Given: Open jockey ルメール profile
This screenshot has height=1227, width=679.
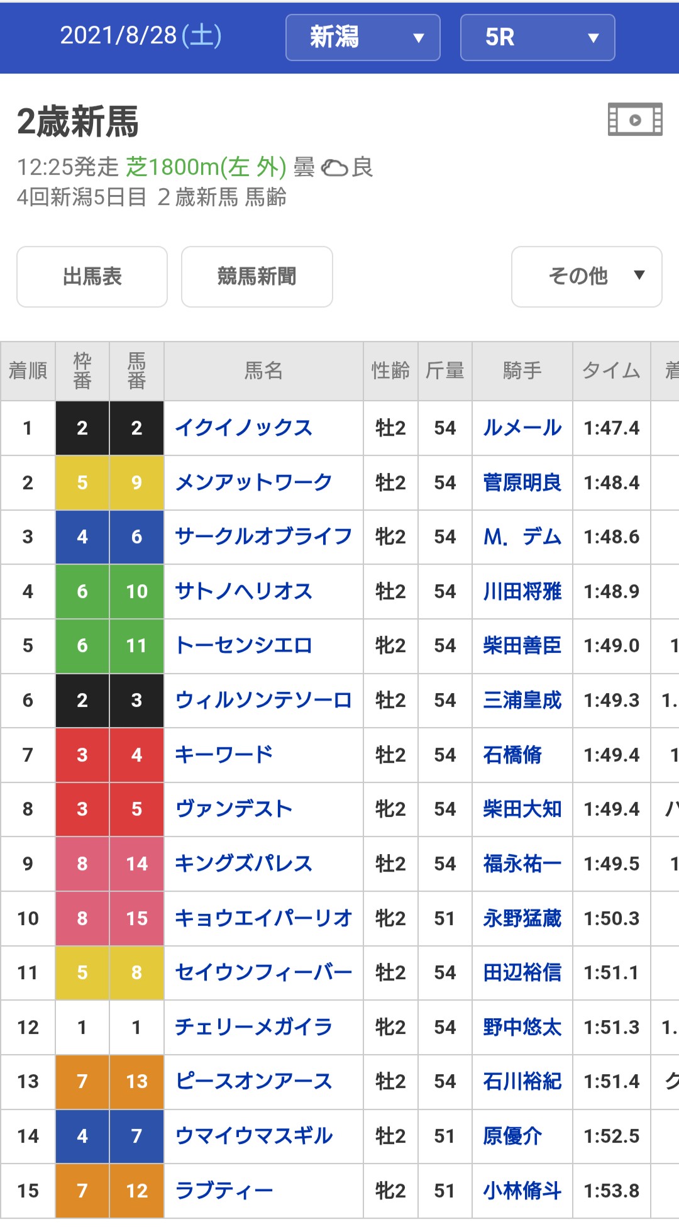Looking at the screenshot, I should 522,428.
